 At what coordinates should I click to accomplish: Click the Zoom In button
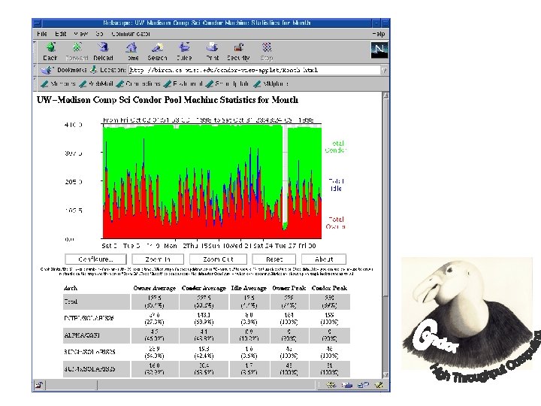click(x=158, y=259)
